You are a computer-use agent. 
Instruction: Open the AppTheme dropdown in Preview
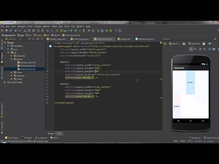tap(194, 44)
